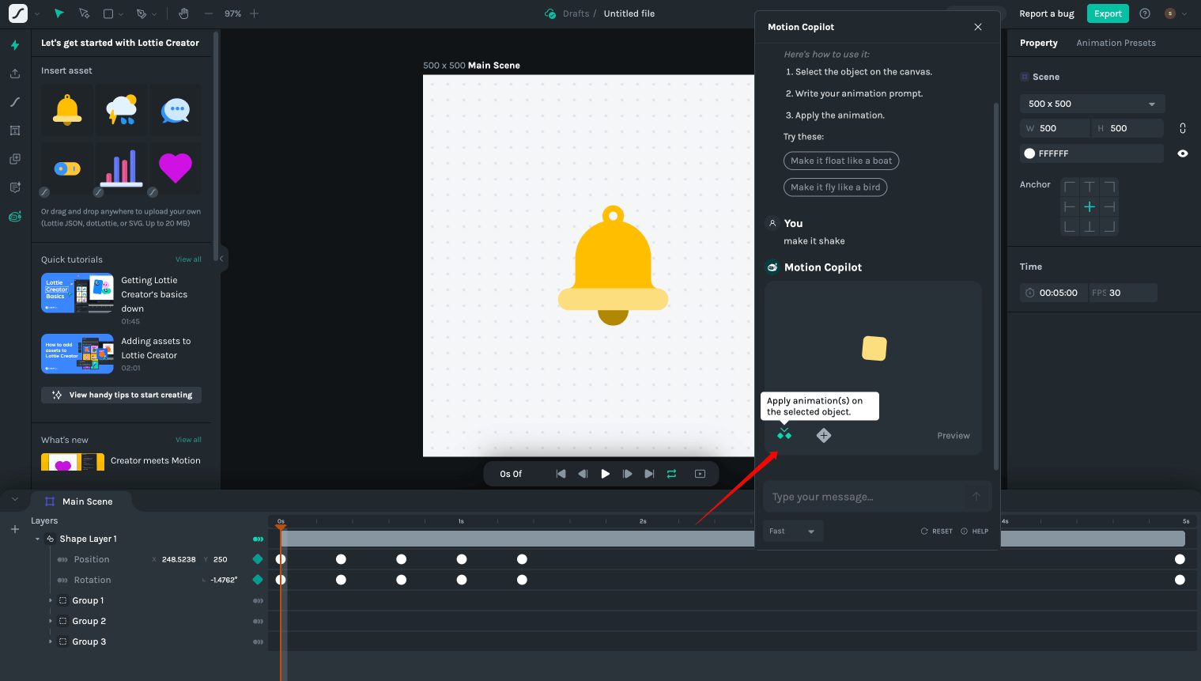Expand Group 1 layer
This screenshot has width=1201, height=681.
(51, 600)
